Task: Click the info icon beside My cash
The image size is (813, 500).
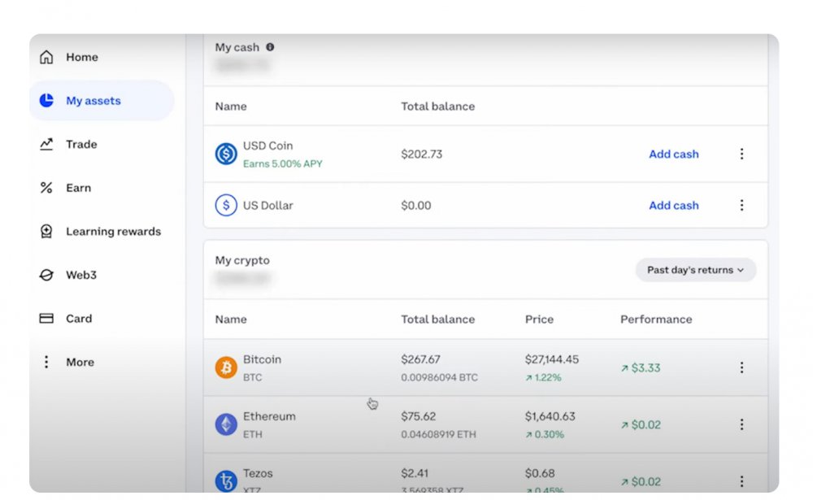Action: (270, 47)
